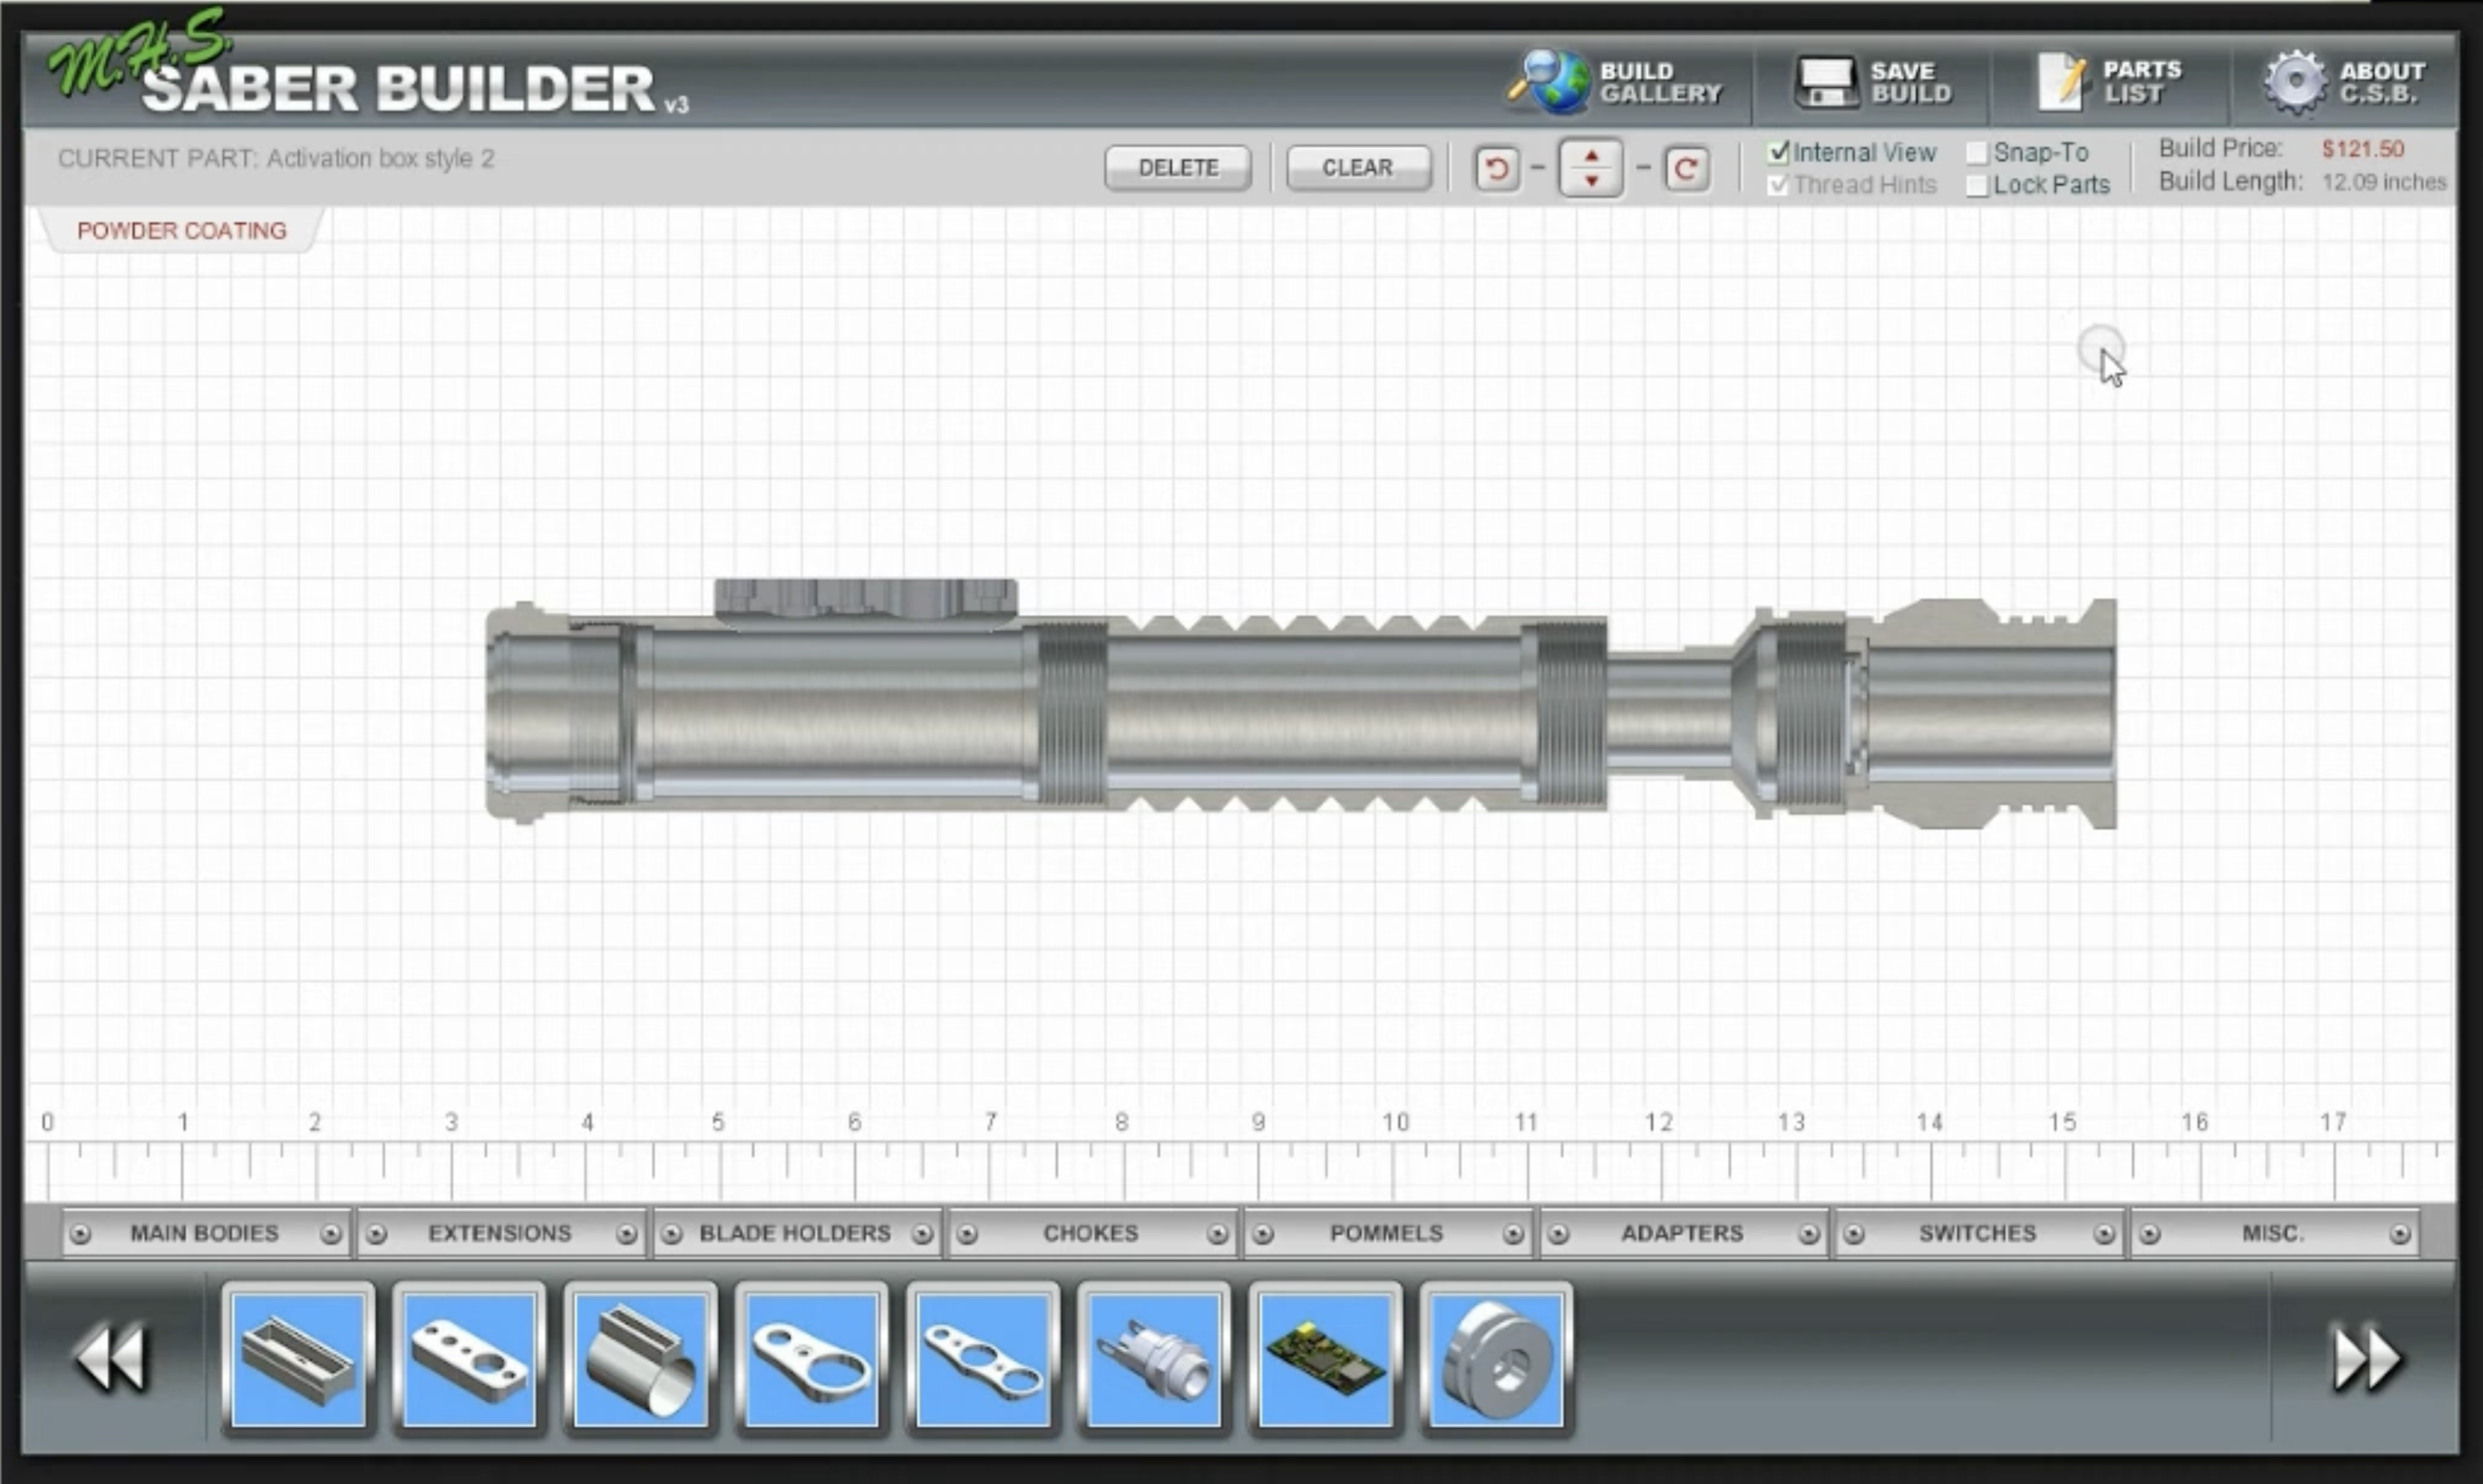Open the Misc. category

point(2274,1233)
